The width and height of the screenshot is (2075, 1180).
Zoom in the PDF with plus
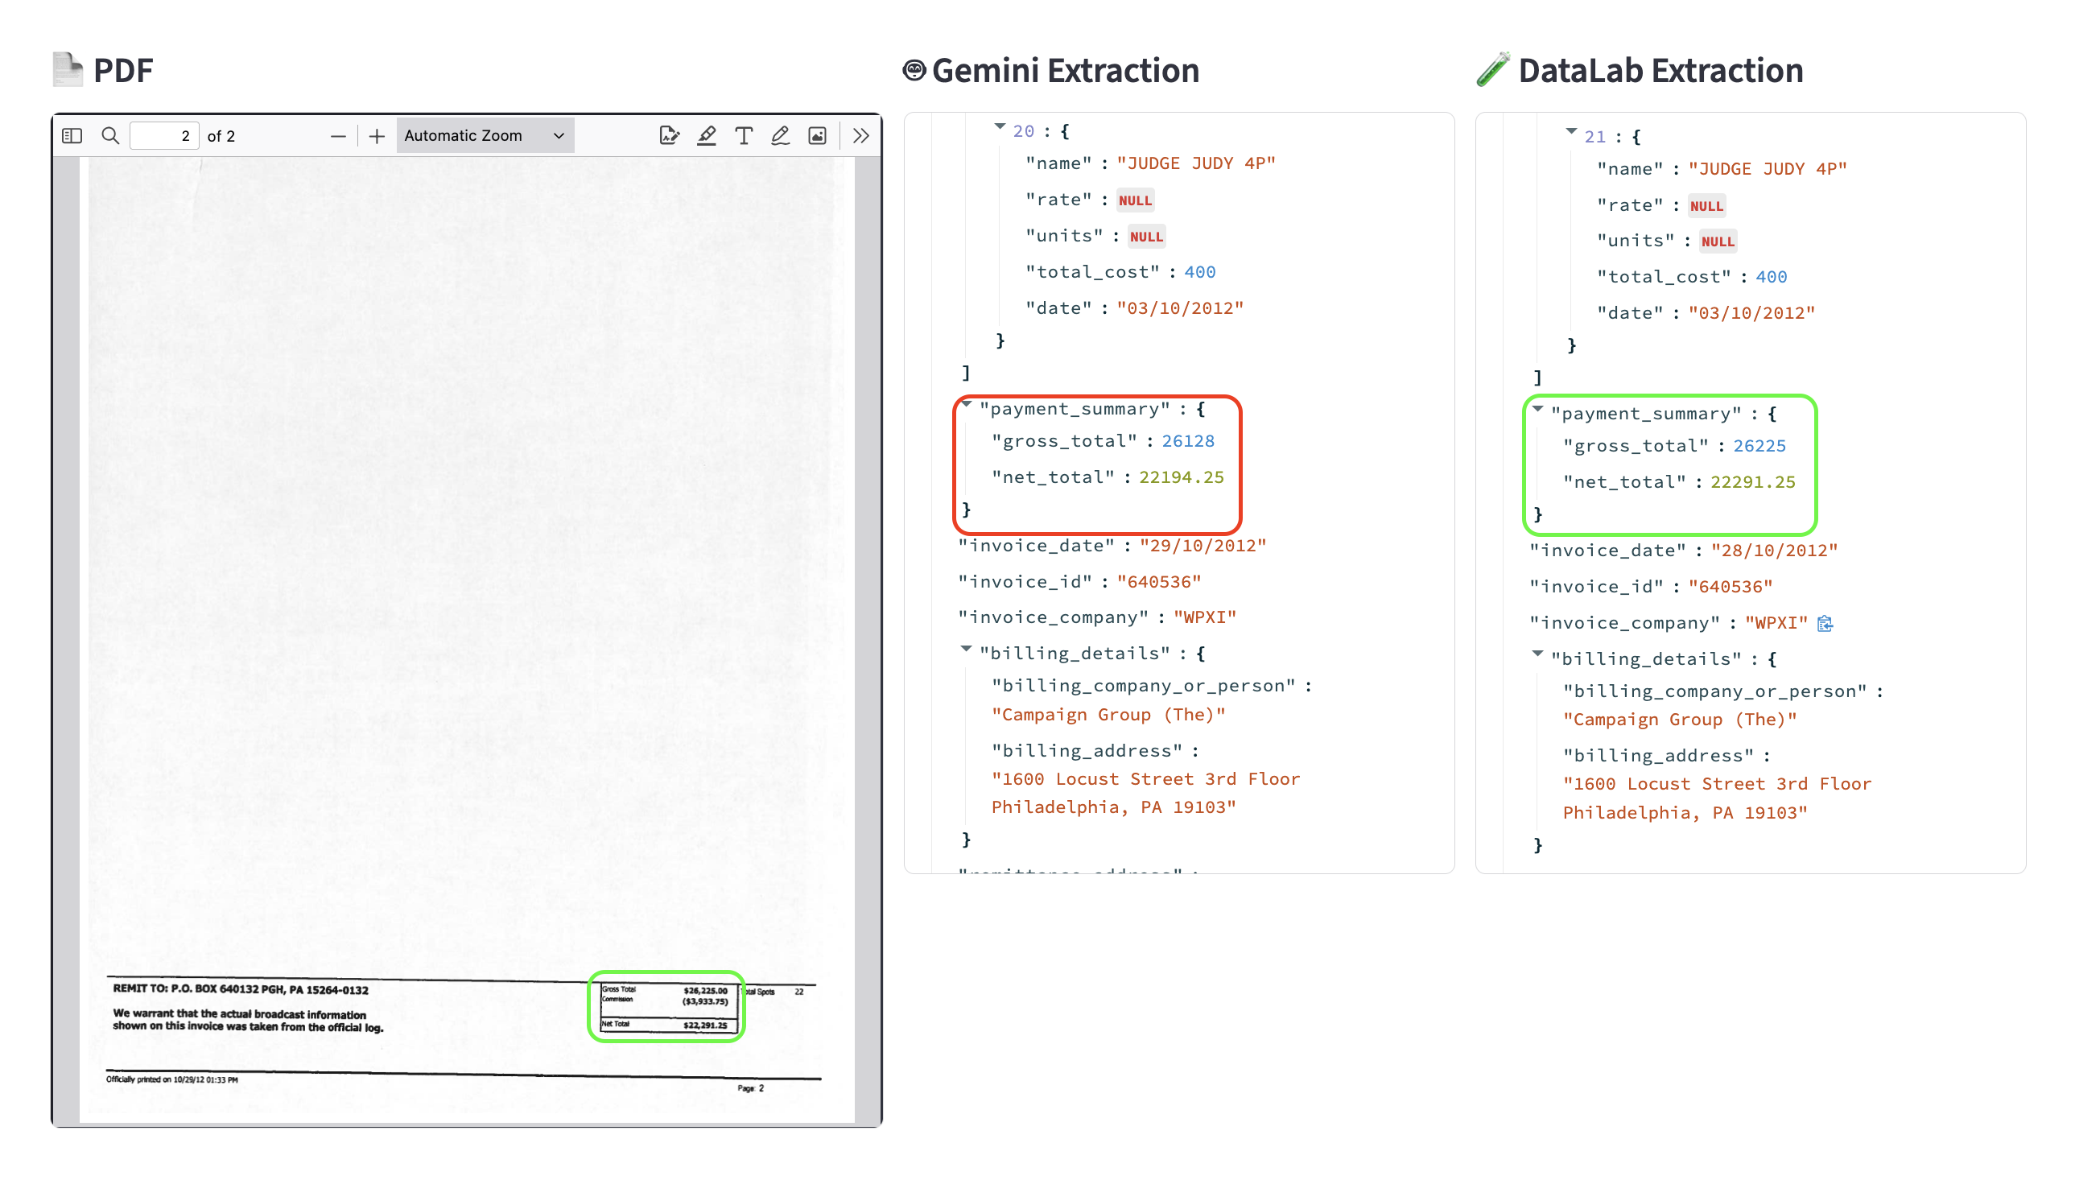click(376, 136)
